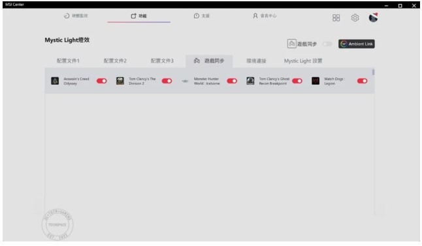This screenshot has height=246, width=422.
Task: Open the Mystic Light 設置 tab
Action: click(x=303, y=61)
